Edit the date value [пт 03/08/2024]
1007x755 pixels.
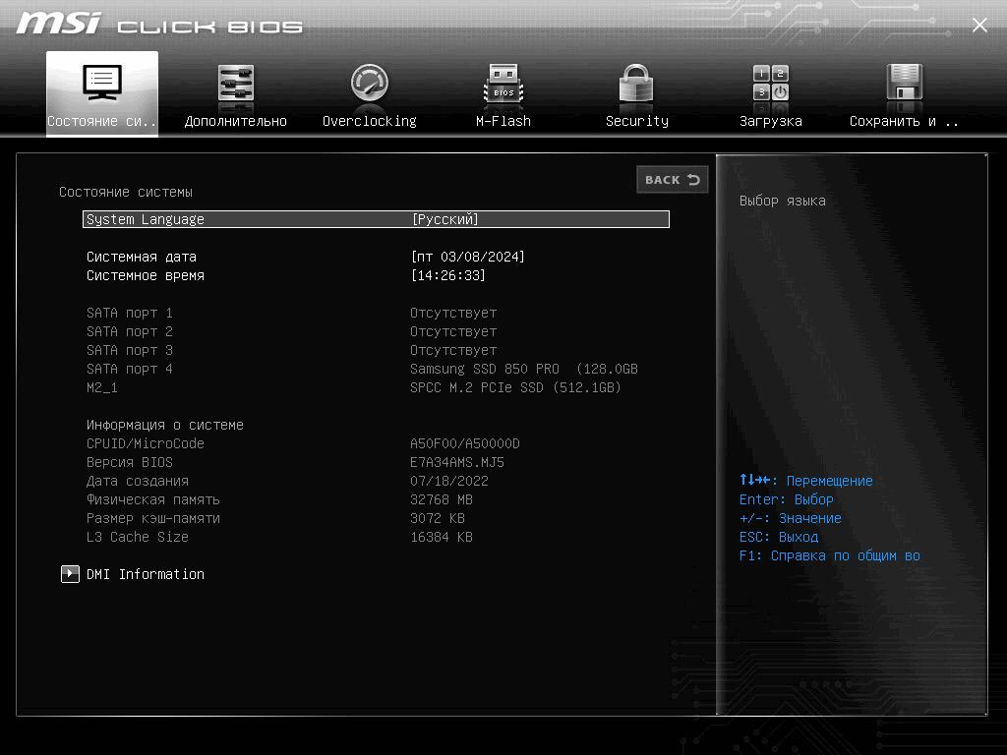tap(467, 257)
